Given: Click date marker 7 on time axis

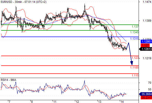Looking at the screenshot, I should tap(9, 102).
